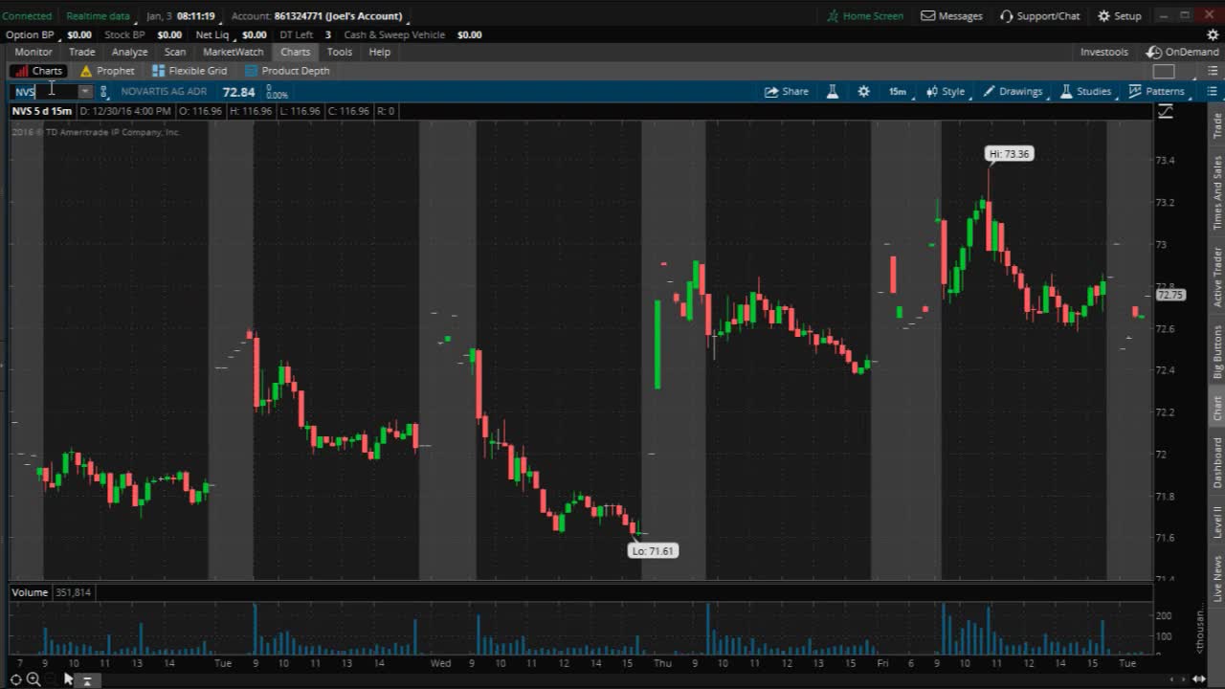This screenshot has width=1225, height=689.
Task: Click the Lo: 71.61 price bubble
Action: tap(653, 551)
